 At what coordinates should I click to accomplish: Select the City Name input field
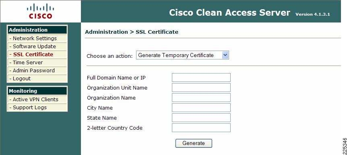coord(201,108)
